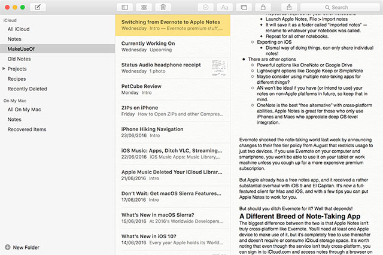
Task: Click the trash icon to delete note
Action: (x=163, y=7)
